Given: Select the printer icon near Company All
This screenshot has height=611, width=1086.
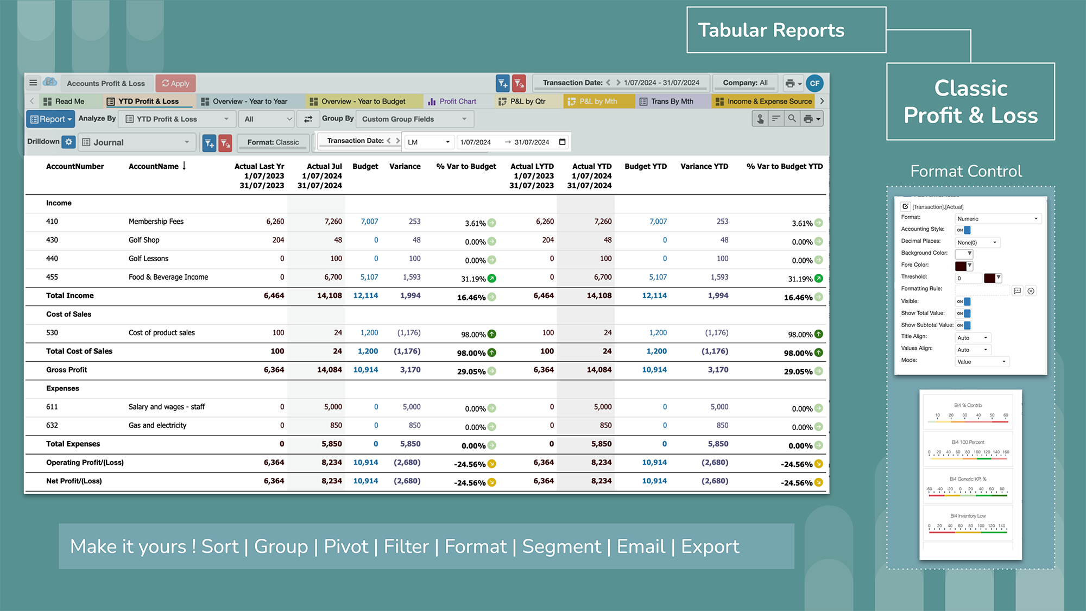Looking at the screenshot, I should [790, 83].
